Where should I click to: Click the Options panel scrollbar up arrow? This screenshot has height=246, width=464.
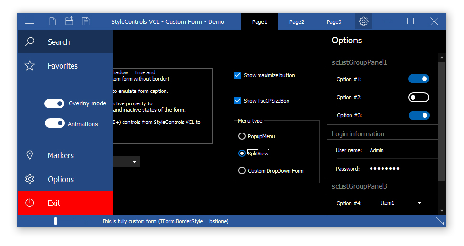442,57
